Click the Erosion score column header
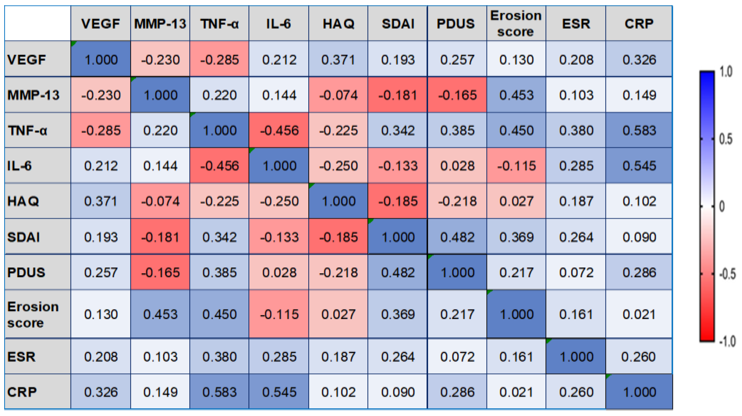This screenshot has width=742, height=416. 516,24
